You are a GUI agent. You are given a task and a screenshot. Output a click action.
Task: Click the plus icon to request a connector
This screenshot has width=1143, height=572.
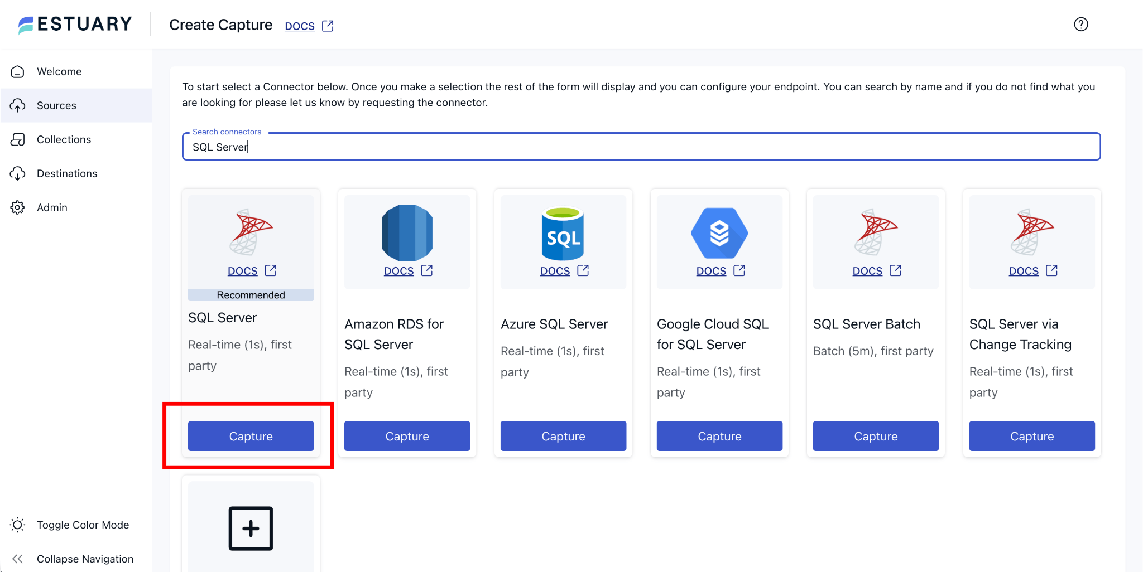[251, 529]
